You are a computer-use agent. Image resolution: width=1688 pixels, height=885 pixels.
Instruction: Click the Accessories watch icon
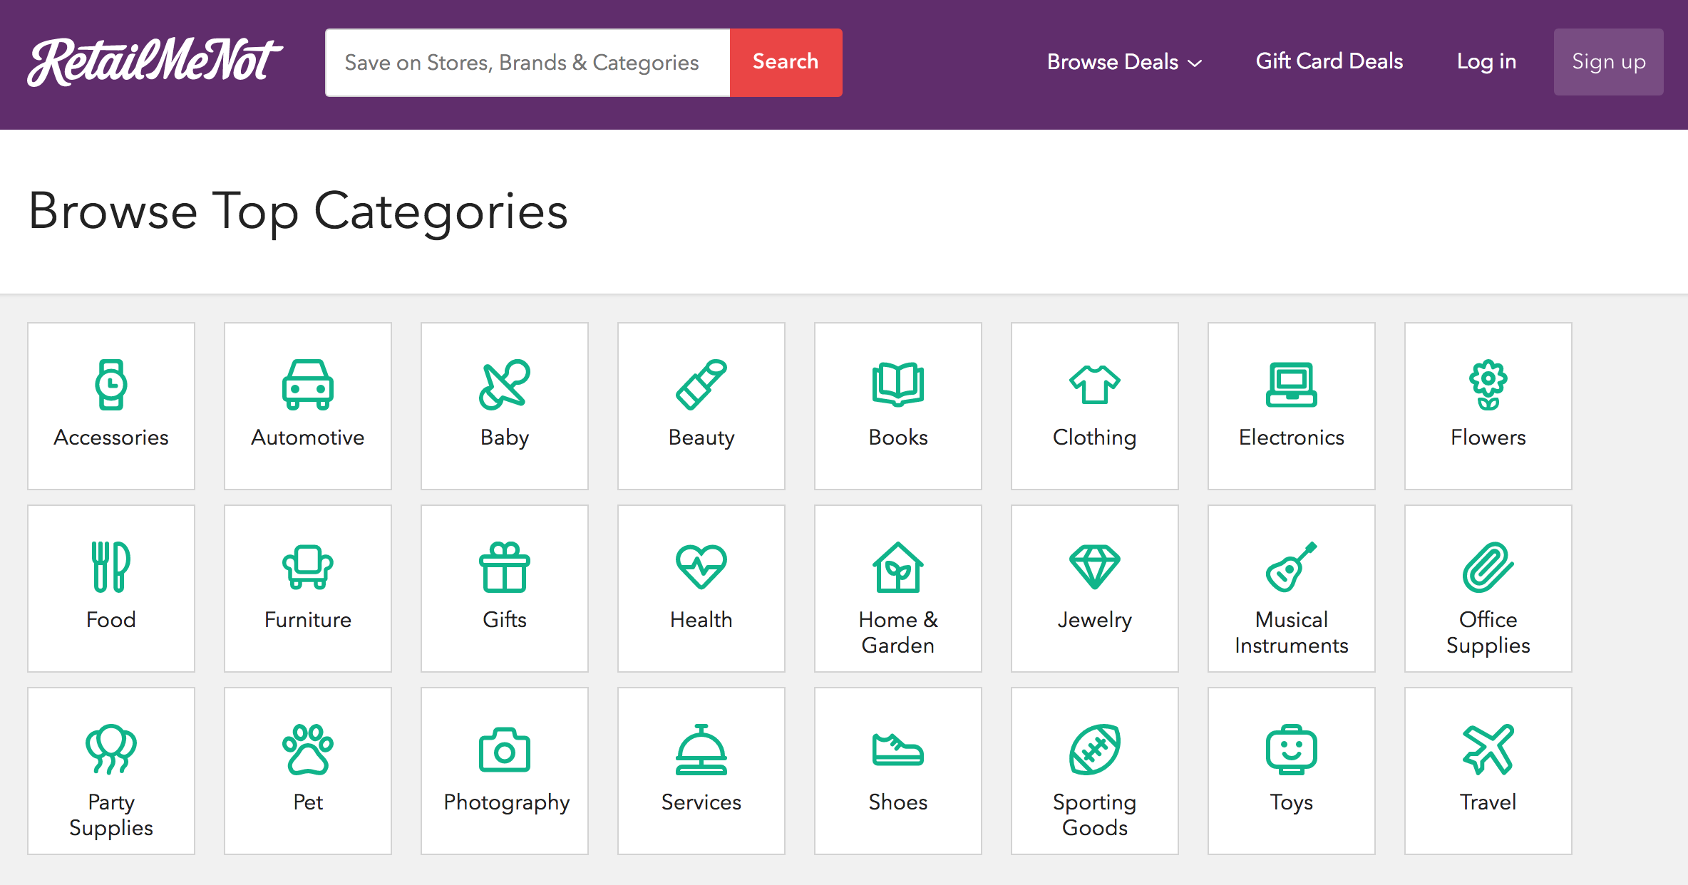(111, 385)
